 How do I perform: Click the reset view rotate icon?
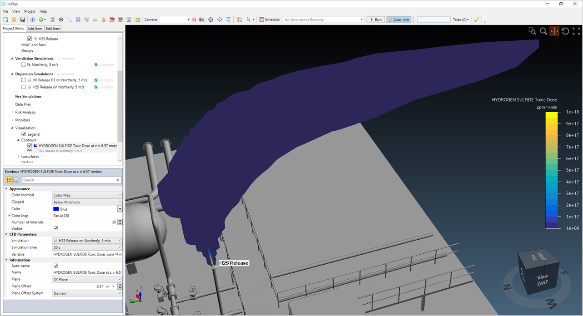point(565,31)
